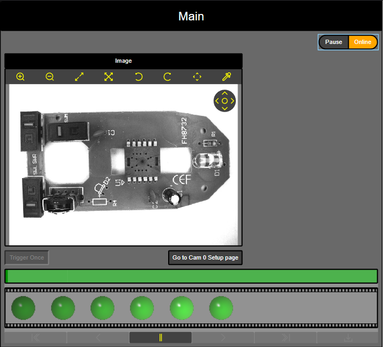Pause the filmstrip playback
This screenshot has width=383, height=347.
click(x=161, y=337)
